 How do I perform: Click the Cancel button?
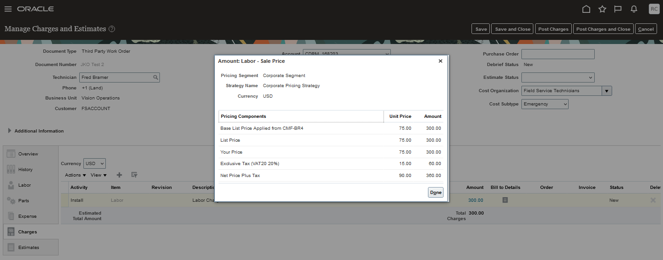coord(646,29)
